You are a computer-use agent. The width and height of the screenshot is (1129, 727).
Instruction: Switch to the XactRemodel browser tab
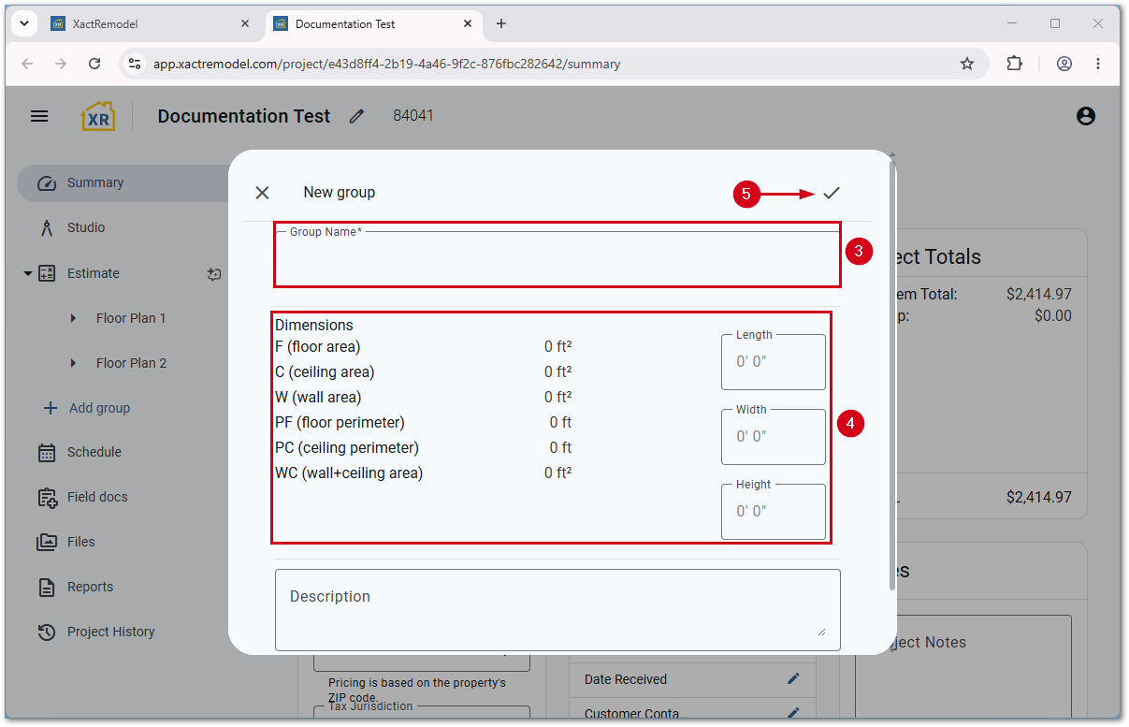point(150,24)
